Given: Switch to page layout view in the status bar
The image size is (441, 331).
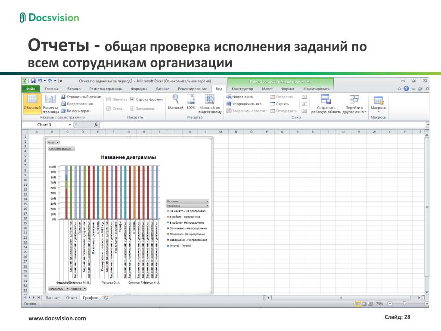Looking at the screenshot, I should [x=364, y=304].
